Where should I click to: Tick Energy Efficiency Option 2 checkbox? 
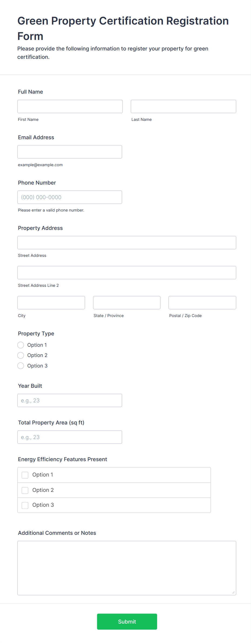click(25, 490)
